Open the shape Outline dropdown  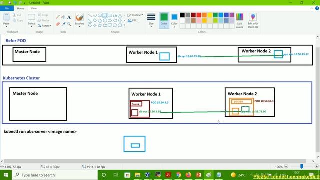click(135, 15)
